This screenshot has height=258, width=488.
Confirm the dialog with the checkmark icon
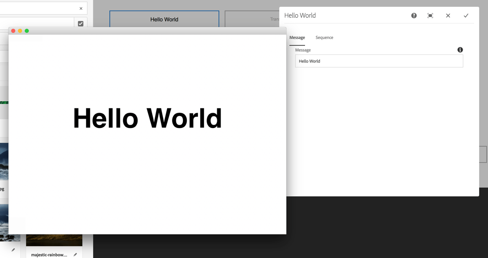466,15
